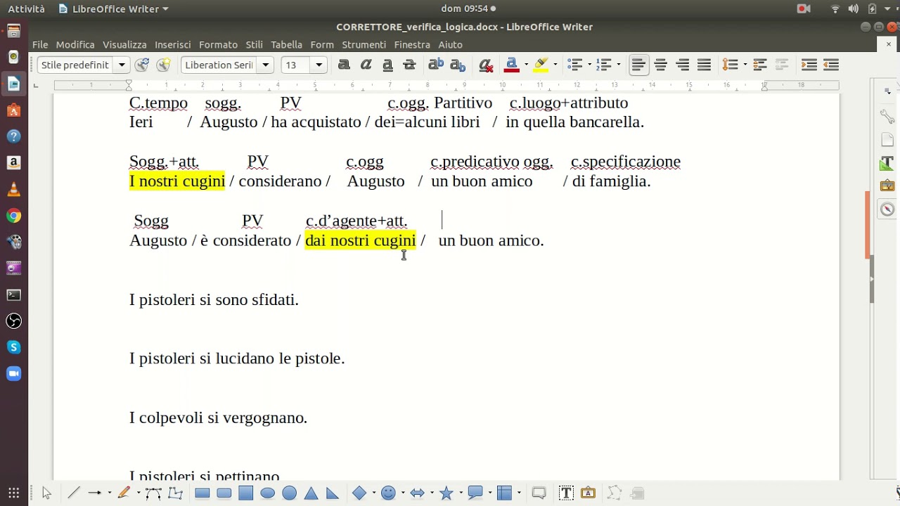The width and height of the screenshot is (900, 506).
Task: Insert Fontwork text
Action: tap(588, 493)
